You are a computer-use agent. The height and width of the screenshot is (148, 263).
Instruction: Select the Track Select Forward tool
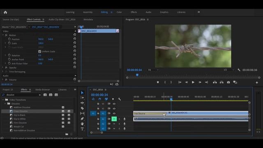coord(82,98)
